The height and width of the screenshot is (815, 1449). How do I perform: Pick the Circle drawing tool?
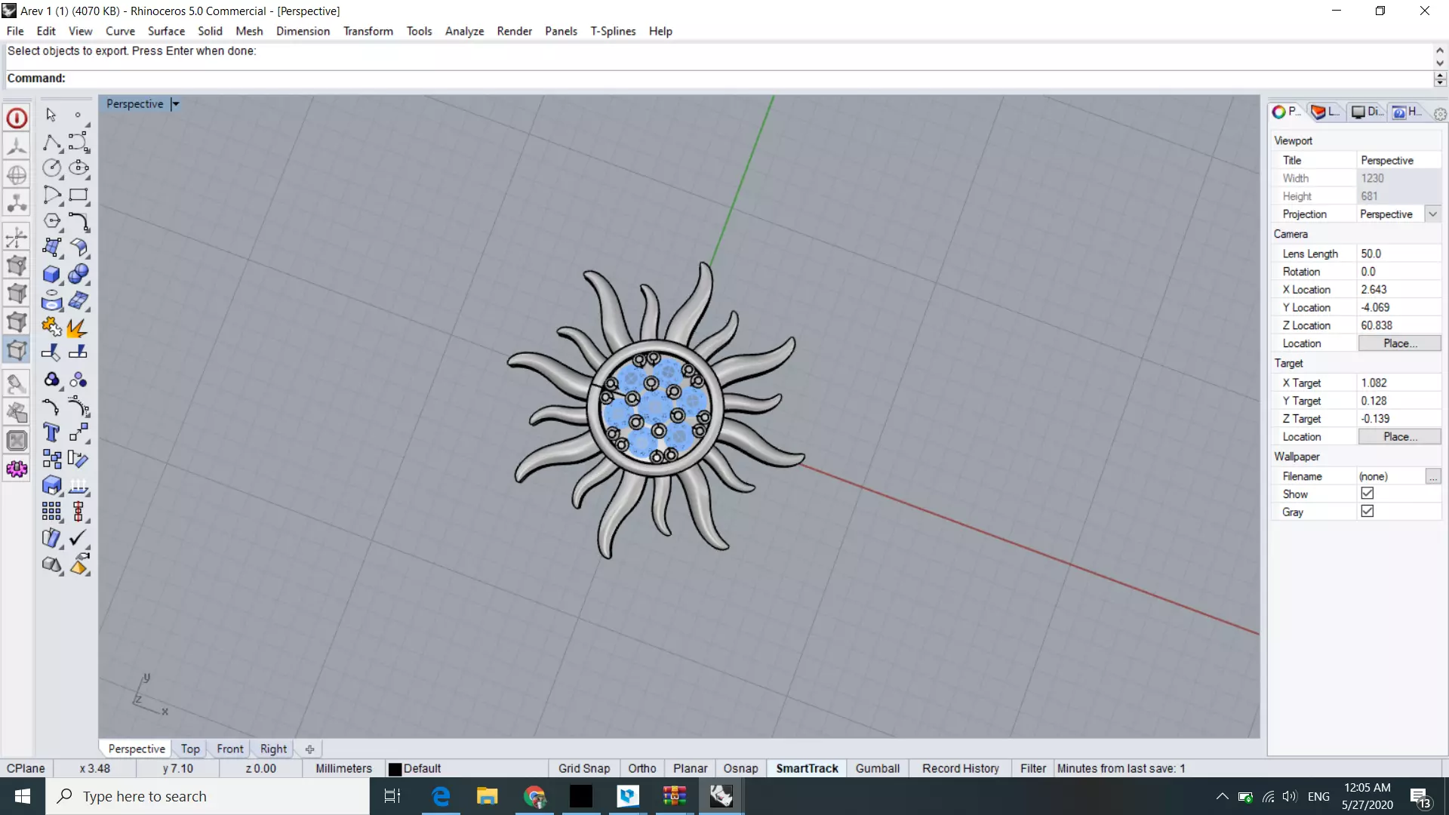(51, 168)
